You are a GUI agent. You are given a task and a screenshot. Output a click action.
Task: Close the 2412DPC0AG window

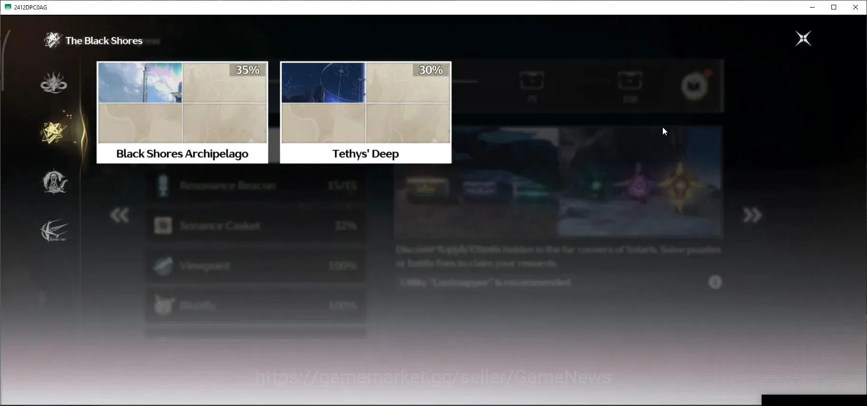(x=856, y=7)
